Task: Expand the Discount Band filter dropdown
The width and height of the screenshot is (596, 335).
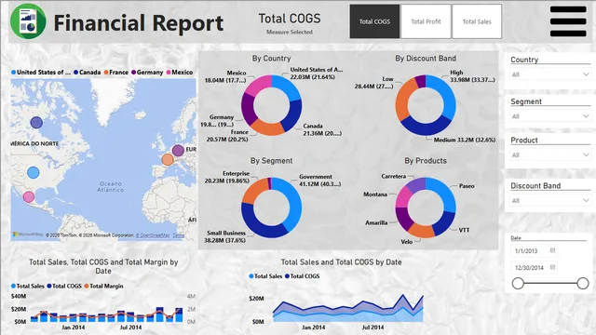Action: [x=549, y=201]
